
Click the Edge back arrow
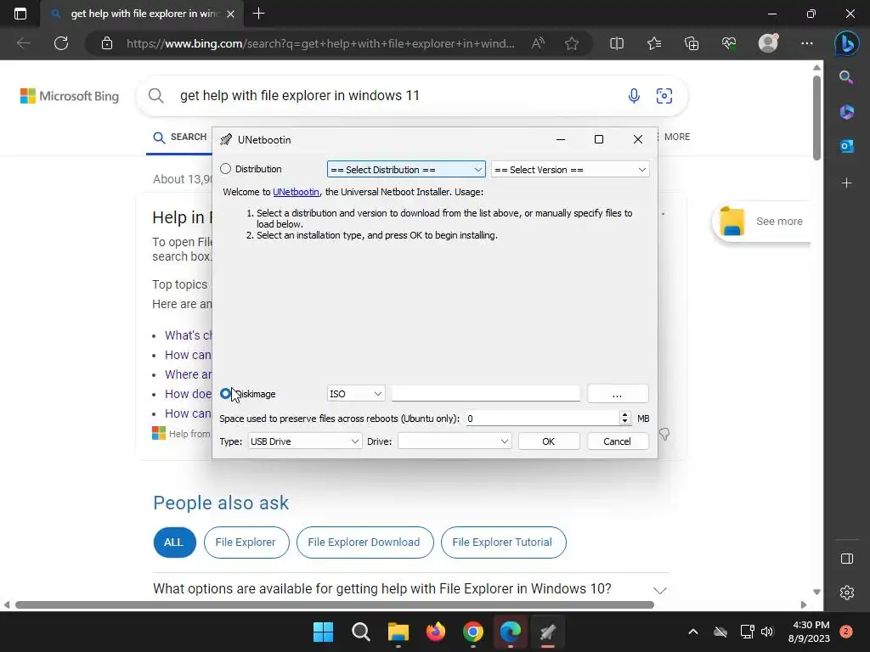coord(23,43)
